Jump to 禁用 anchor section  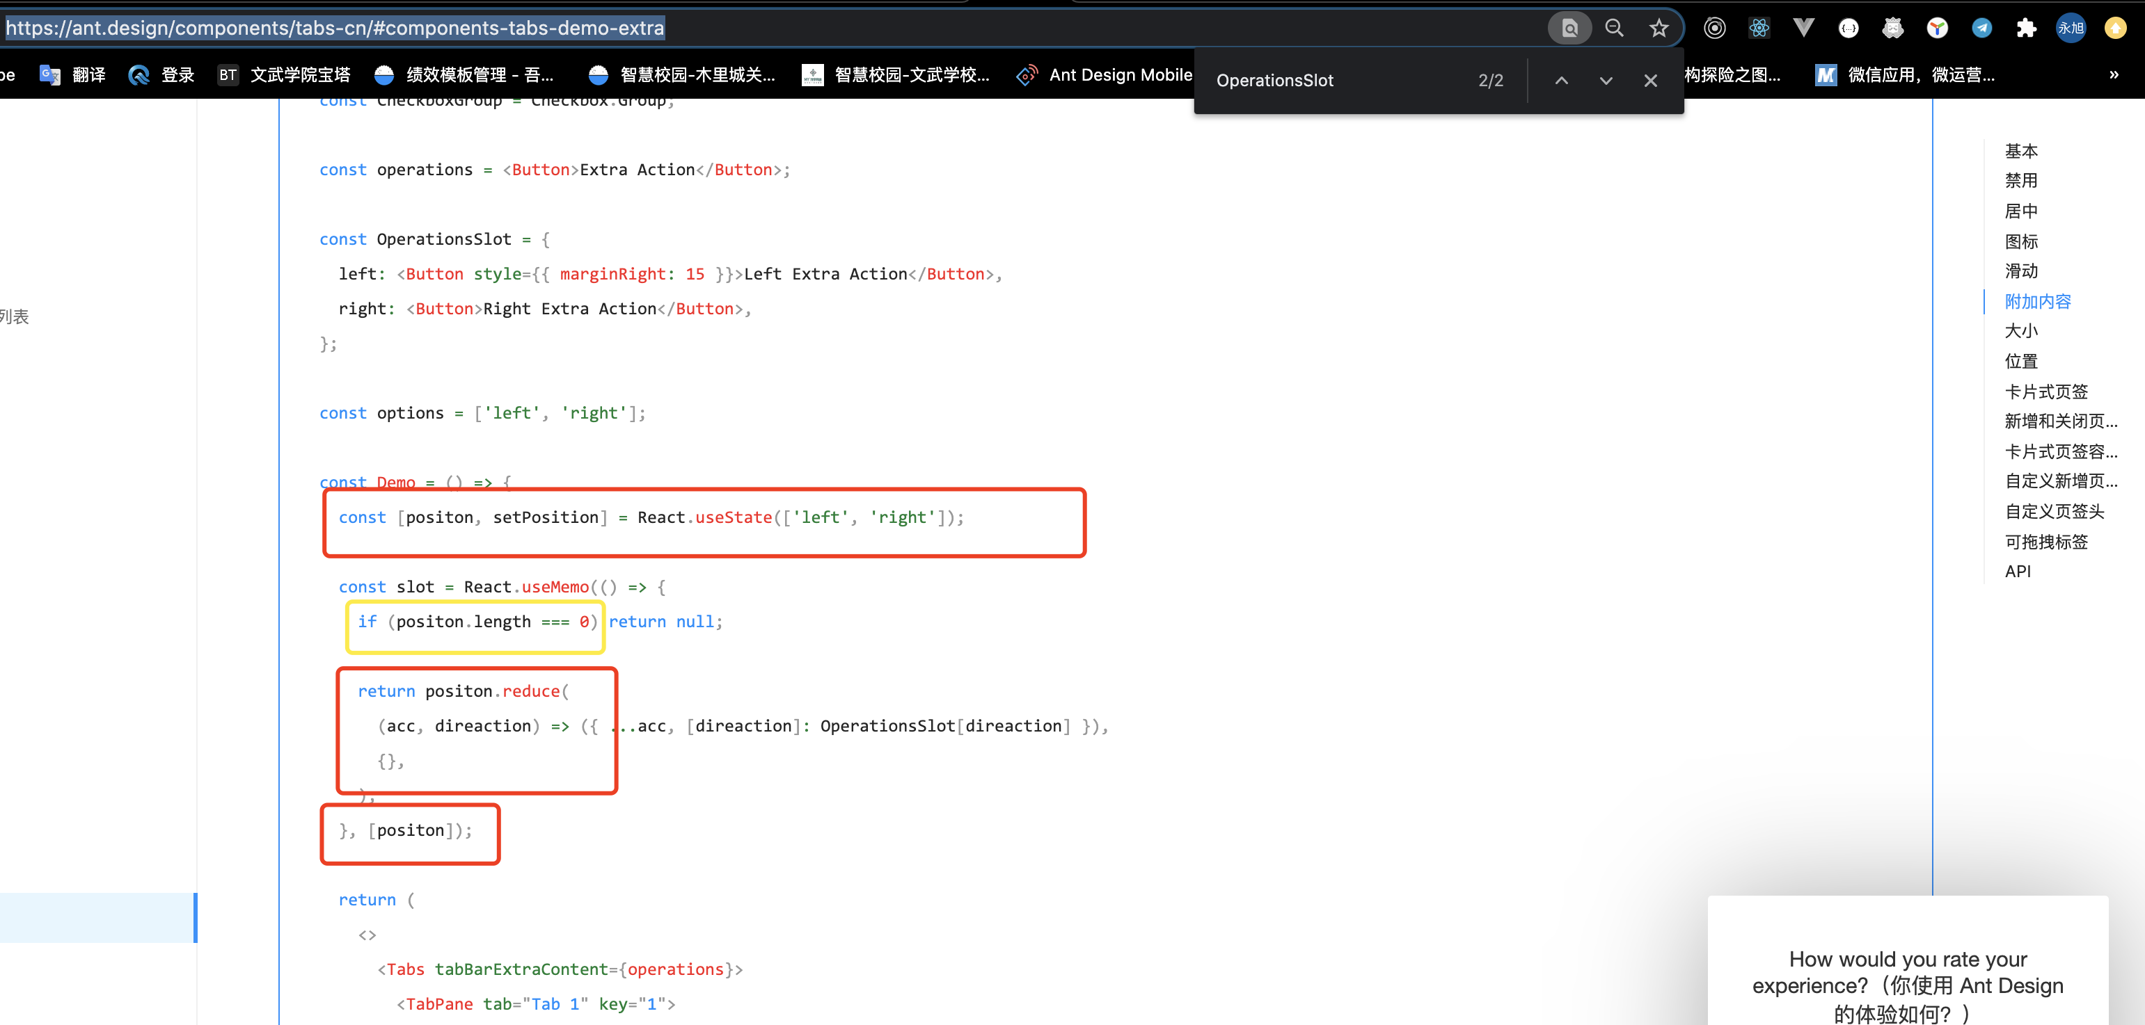[x=2021, y=181]
